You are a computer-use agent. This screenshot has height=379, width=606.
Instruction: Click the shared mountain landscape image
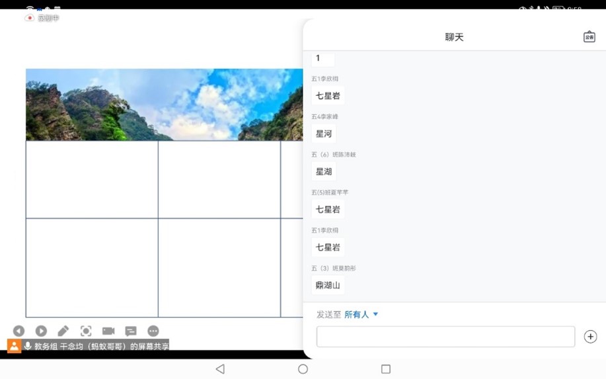coord(164,105)
